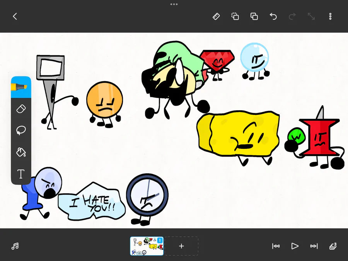The height and width of the screenshot is (261, 348).
Task: Go back with the left chevron arrow
Action: coord(15,16)
